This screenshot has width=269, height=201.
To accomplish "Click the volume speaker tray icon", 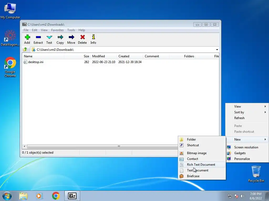I will (242, 196).
